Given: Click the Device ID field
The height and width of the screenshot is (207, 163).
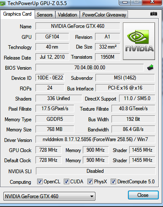Looking at the screenshot, I should point(50,78).
